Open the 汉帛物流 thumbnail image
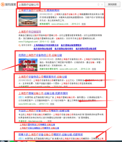The height and width of the screenshot is (142, 122). (x=28, y=65)
